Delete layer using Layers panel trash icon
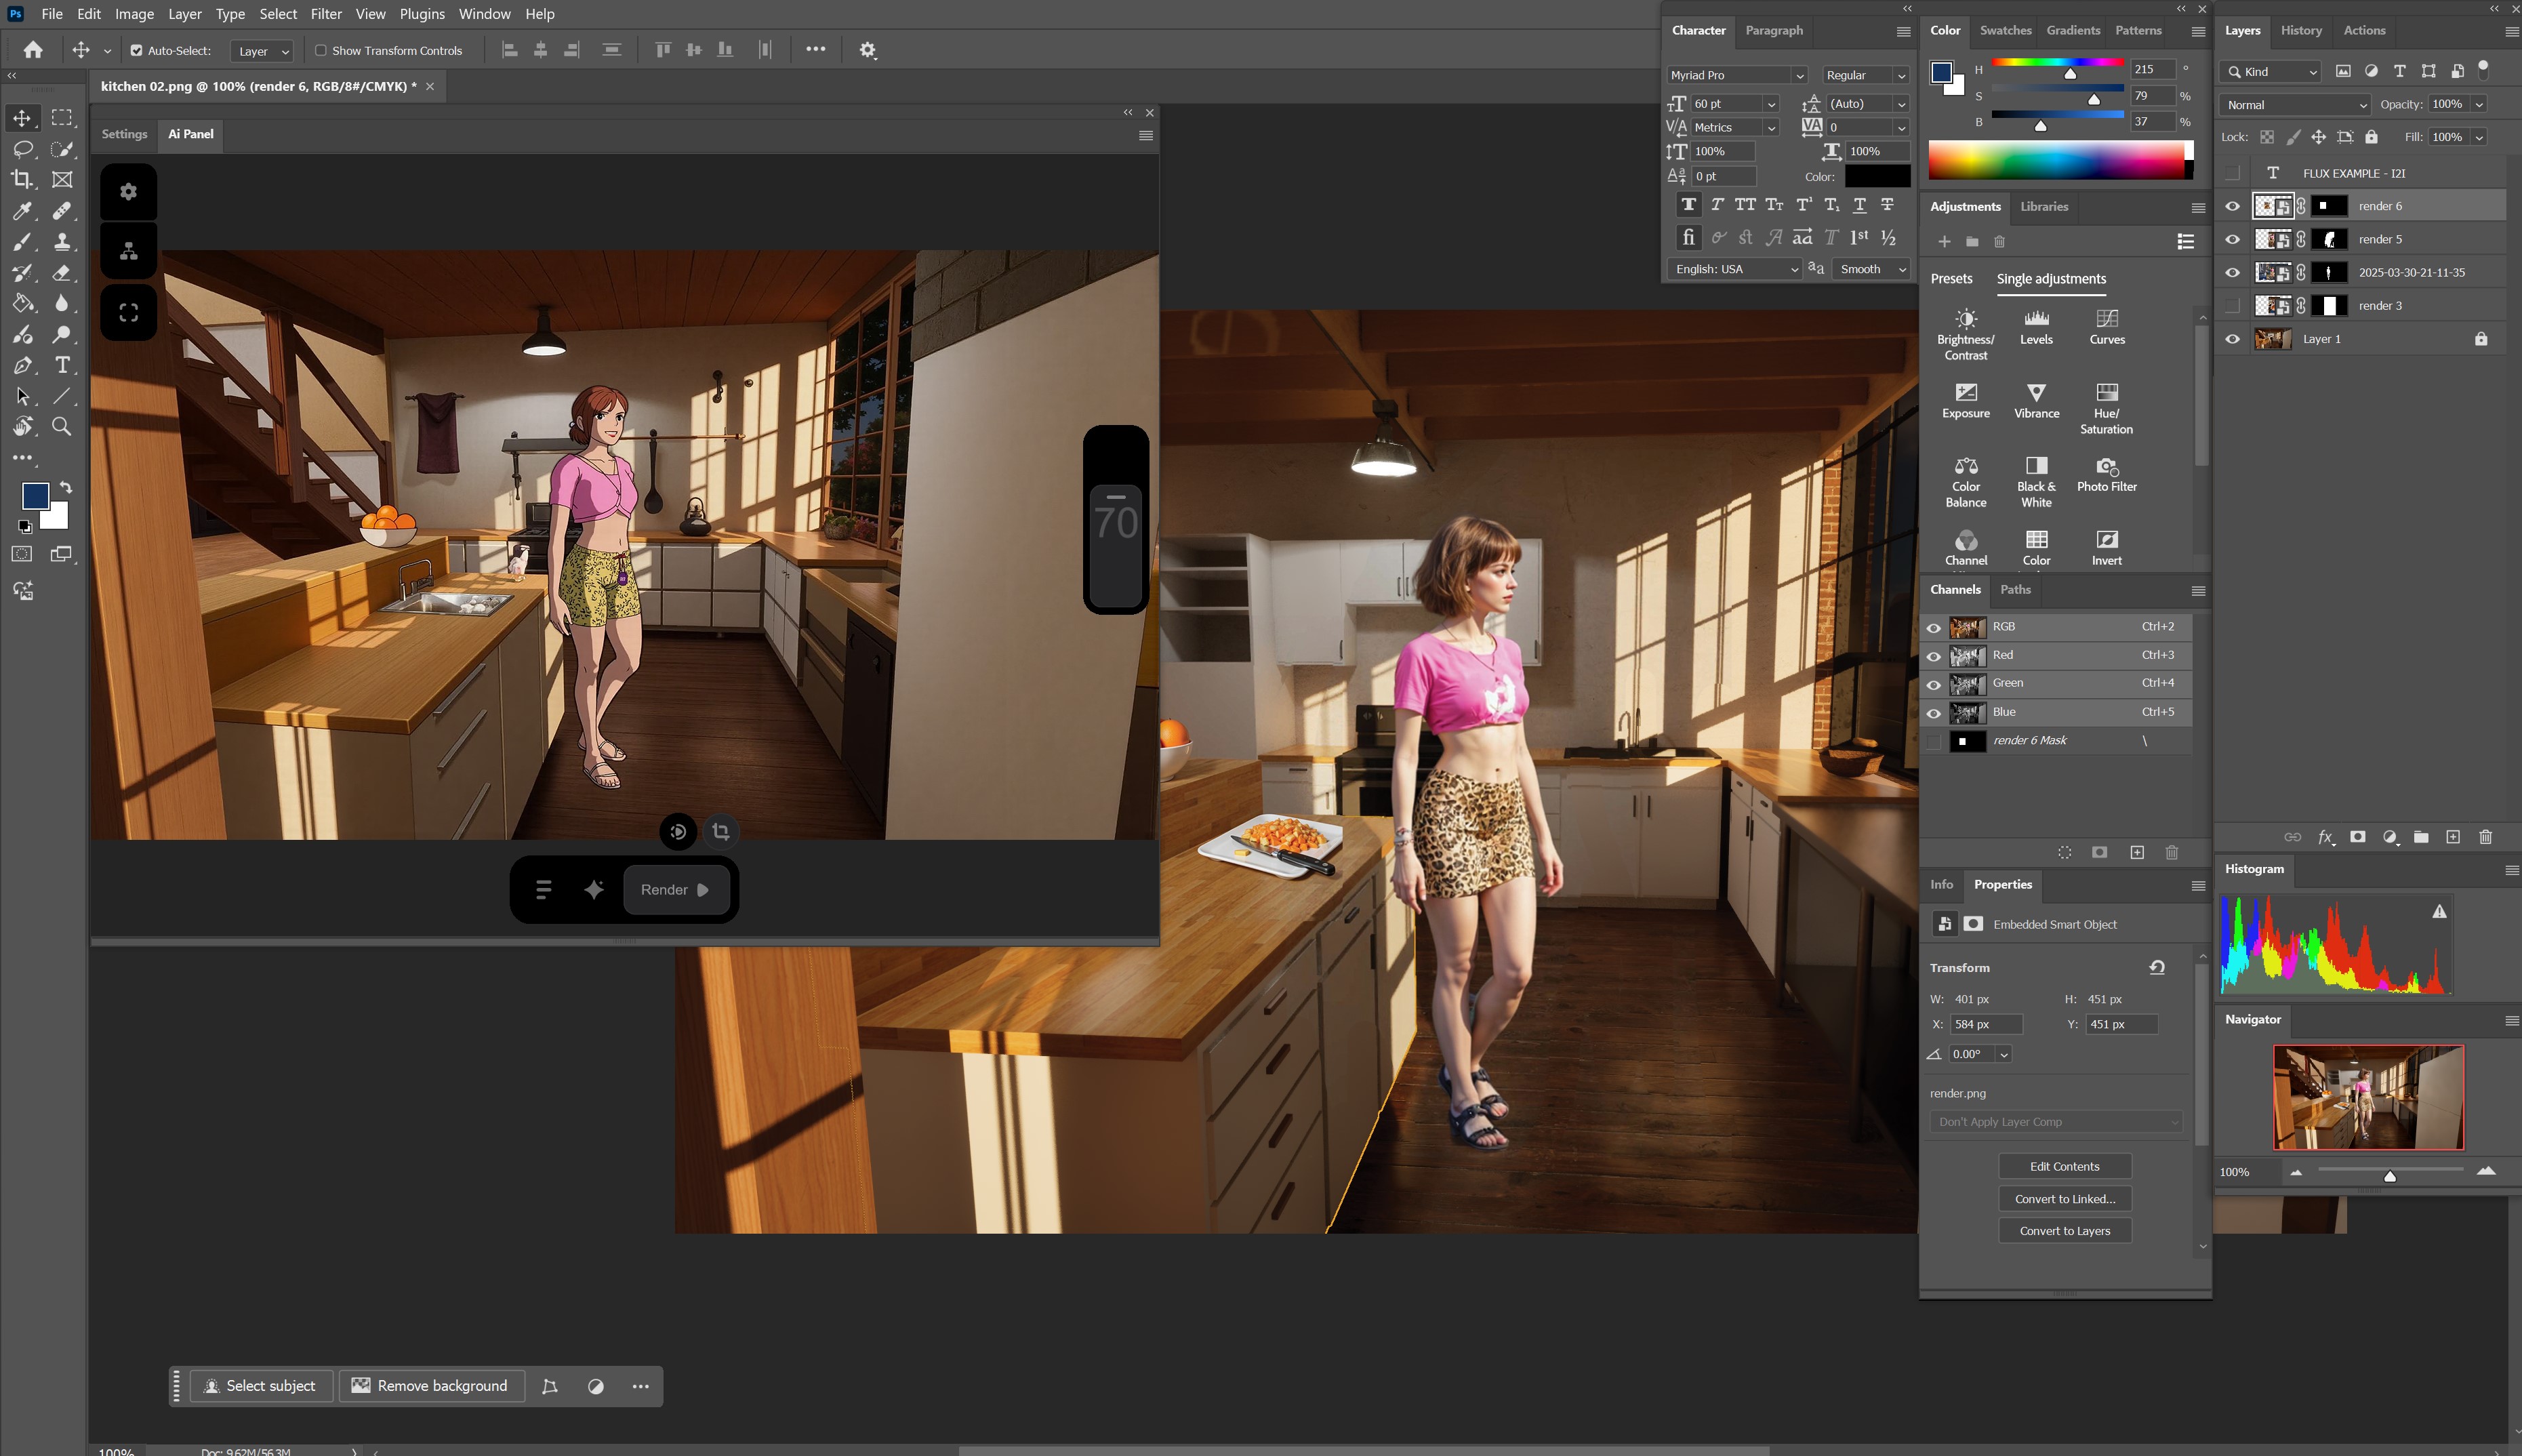This screenshot has height=1456, width=2522. coord(2485,837)
